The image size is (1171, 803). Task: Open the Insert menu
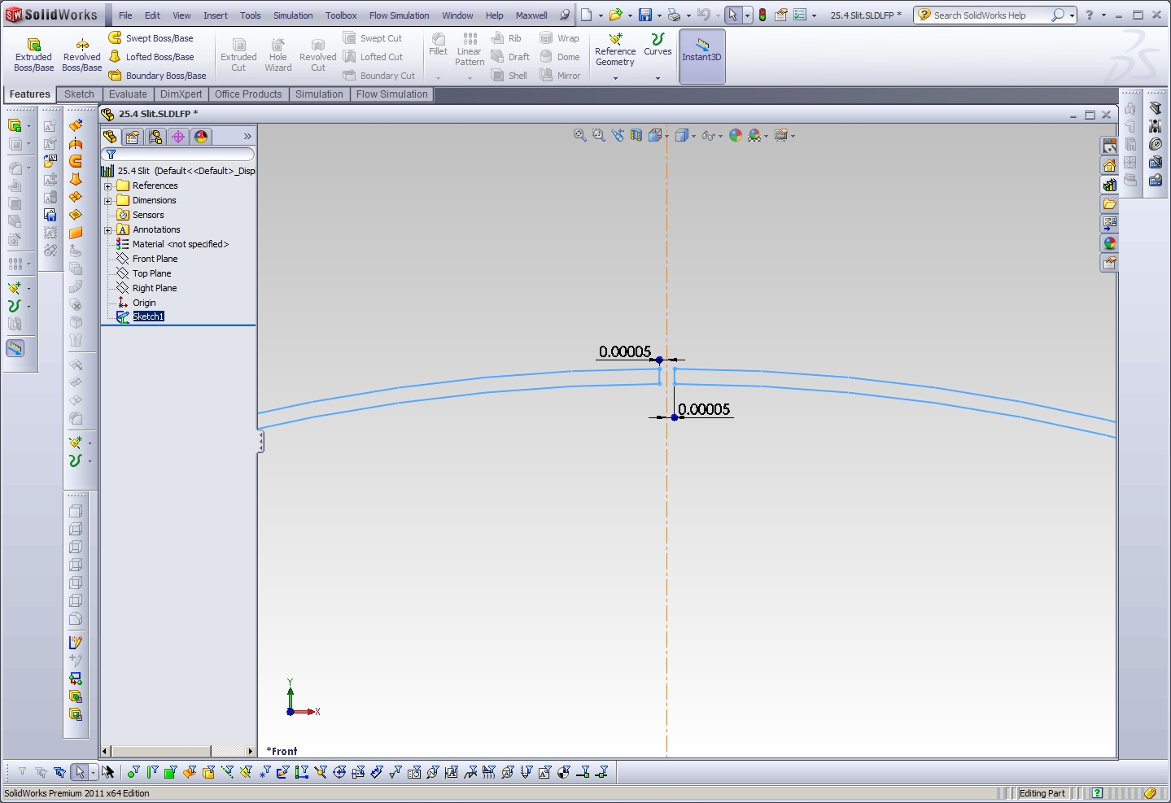[x=215, y=15]
